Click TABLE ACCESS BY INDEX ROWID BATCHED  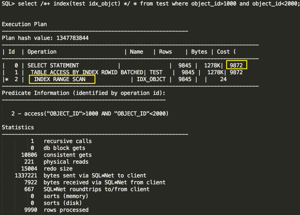[87, 72]
